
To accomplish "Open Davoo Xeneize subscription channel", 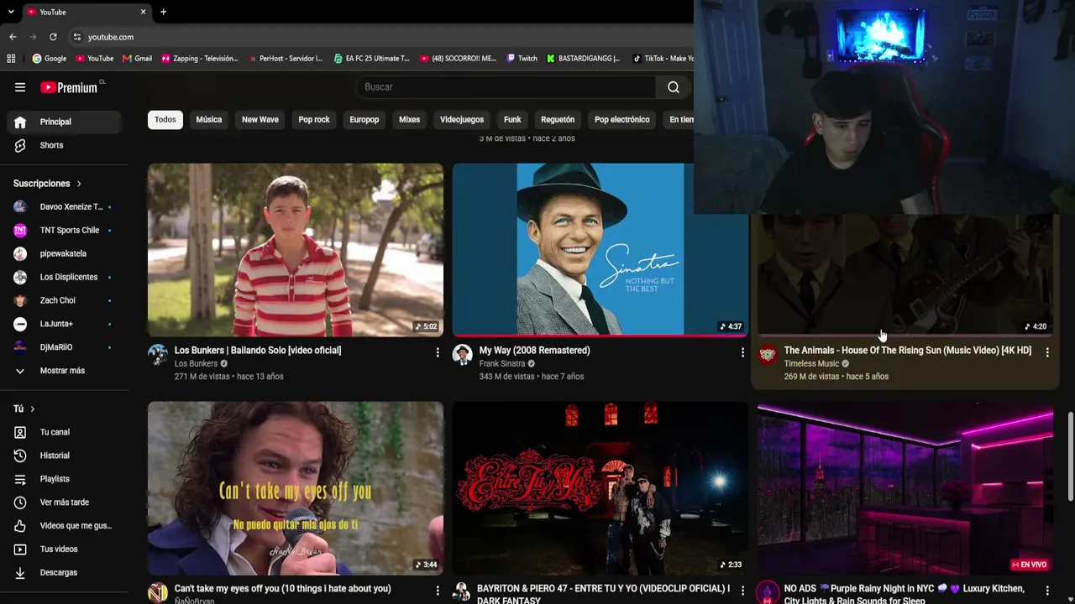I will coord(64,206).
